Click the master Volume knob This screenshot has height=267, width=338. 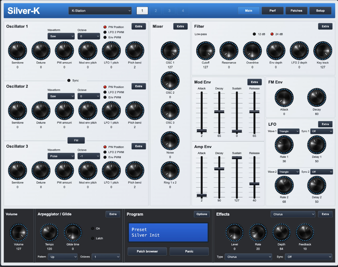[x=19, y=233]
